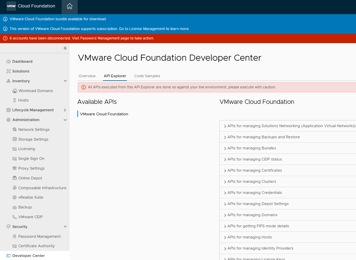
Task: Go to Licensing in Administration
Action: pos(27,149)
